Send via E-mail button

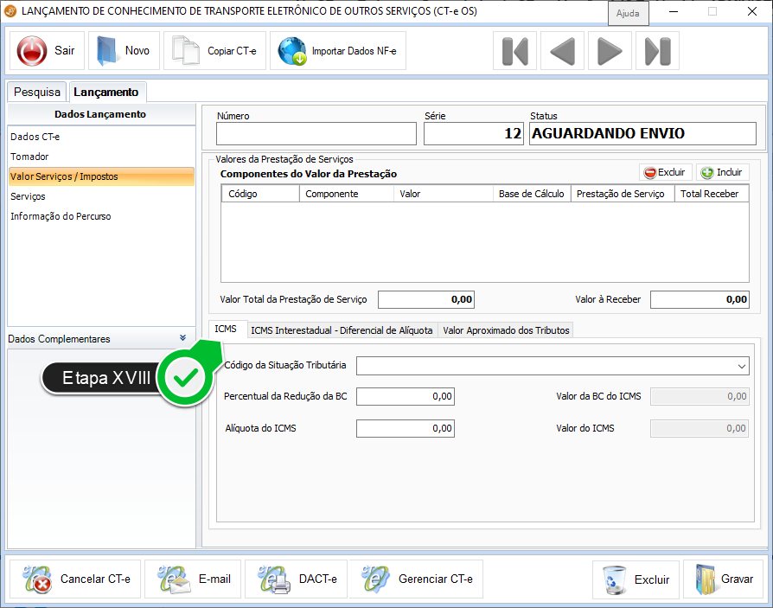(x=194, y=579)
